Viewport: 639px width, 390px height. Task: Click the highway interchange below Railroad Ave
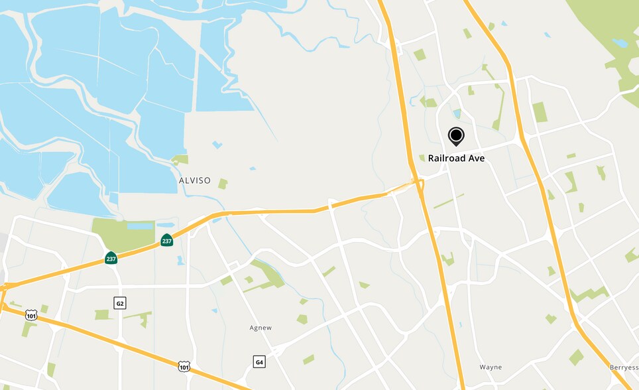pyautogui.click(x=420, y=186)
